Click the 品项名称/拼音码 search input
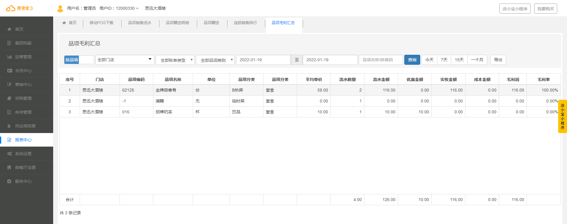The width and height of the screenshot is (567, 224). click(x=381, y=60)
